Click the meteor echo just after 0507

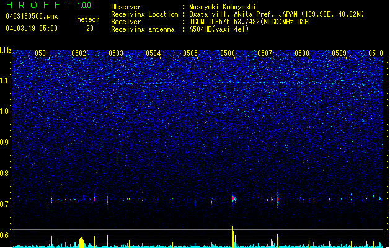click(x=278, y=199)
